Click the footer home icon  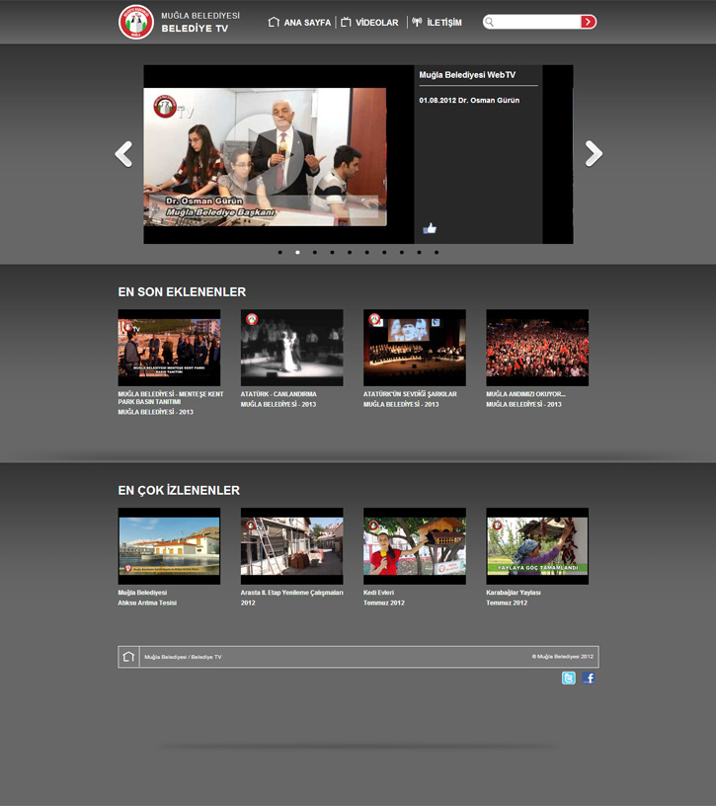tap(128, 657)
